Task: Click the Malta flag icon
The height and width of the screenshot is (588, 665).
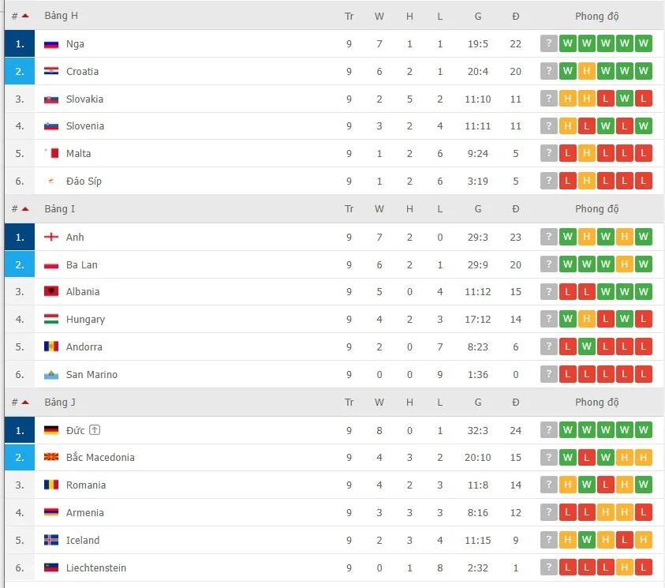Action: 50,153
